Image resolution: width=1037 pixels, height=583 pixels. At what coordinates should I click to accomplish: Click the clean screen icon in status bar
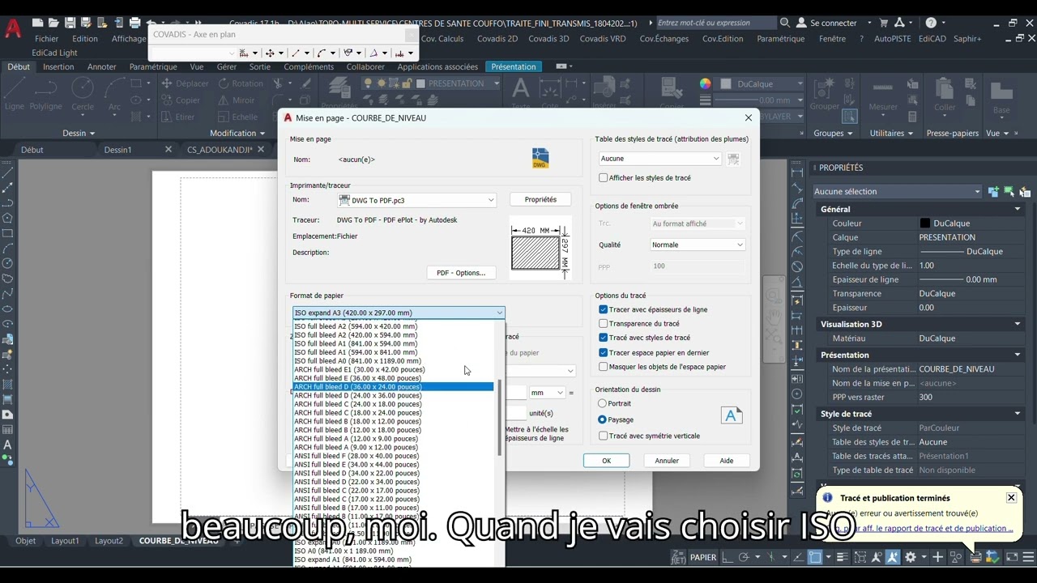pos(1012,557)
